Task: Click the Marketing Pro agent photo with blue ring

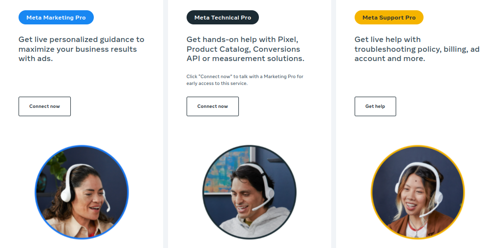Action: pyautogui.click(x=82, y=192)
